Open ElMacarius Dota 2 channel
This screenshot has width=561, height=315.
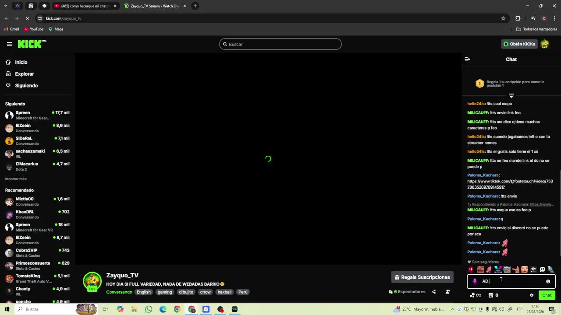click(x=37, y=166)
